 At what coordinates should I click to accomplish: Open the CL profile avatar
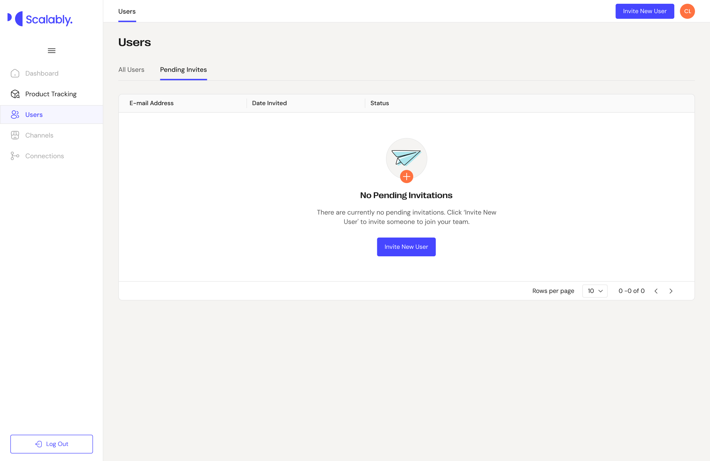click(687, 11)
